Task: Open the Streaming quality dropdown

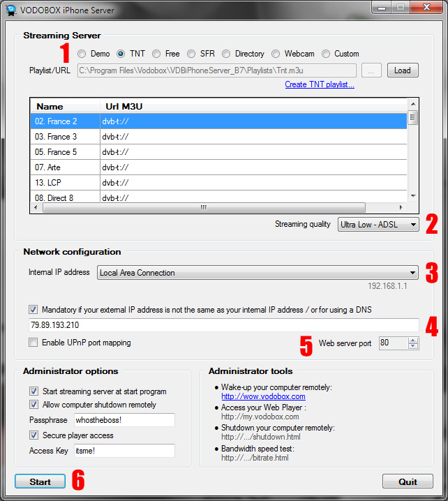Action: 378,225
